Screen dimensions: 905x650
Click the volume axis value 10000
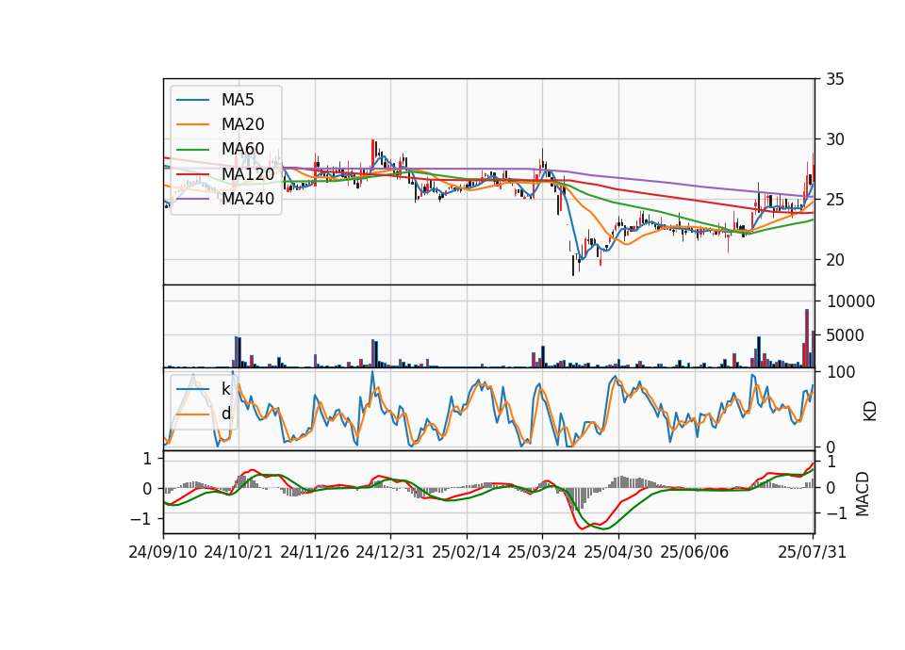850,301
